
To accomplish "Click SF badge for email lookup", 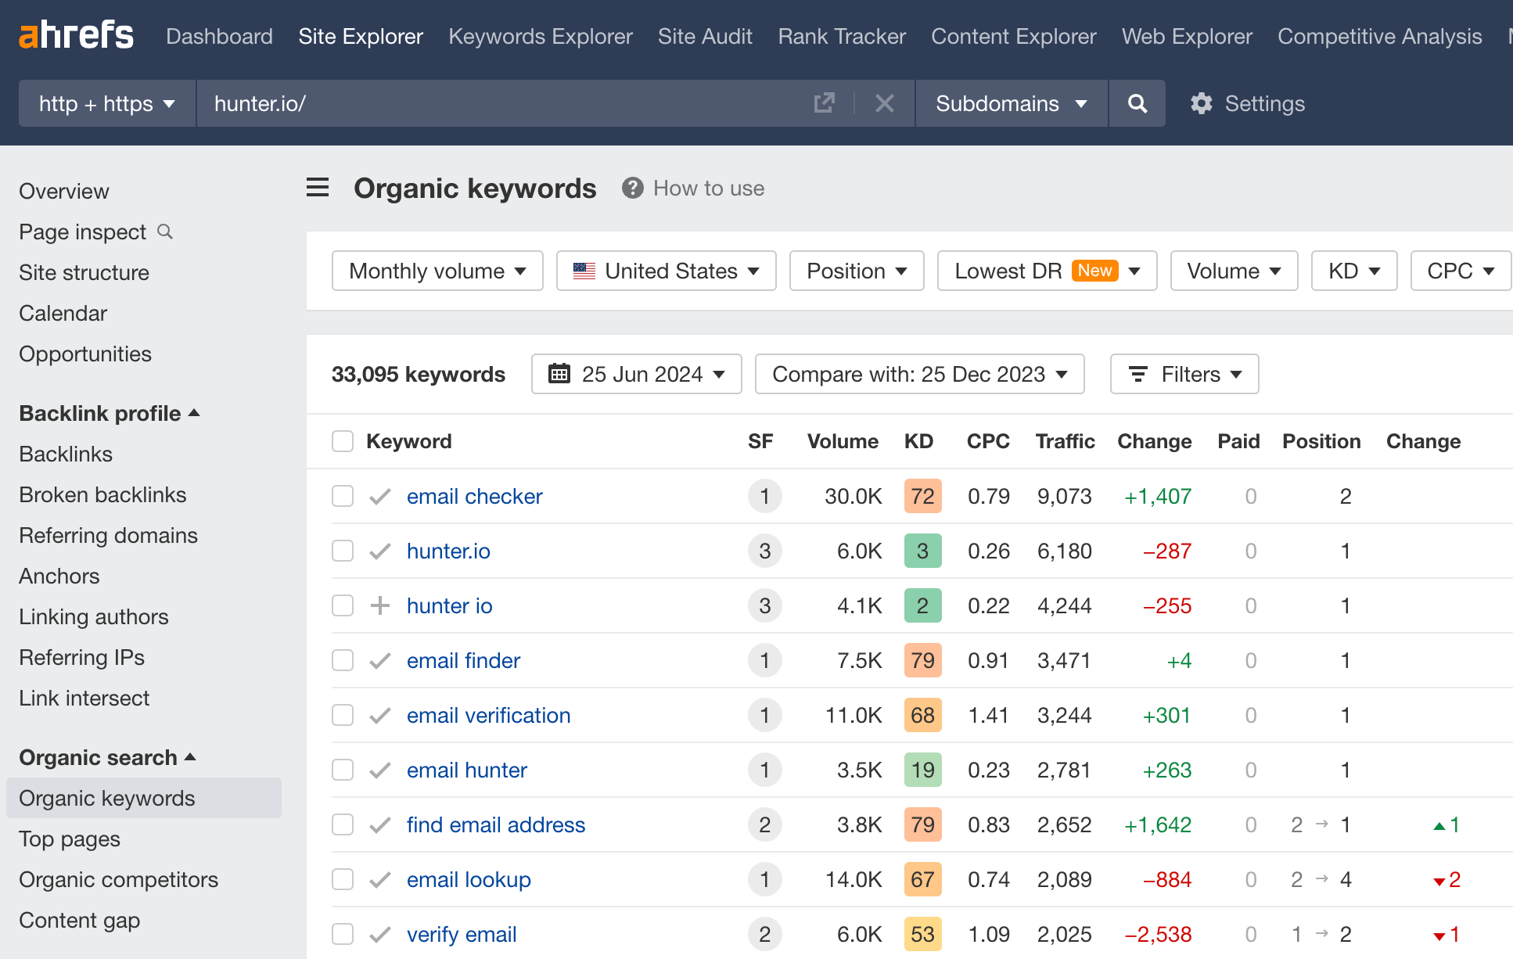I will pyautogui.click(x=764, y=879).
